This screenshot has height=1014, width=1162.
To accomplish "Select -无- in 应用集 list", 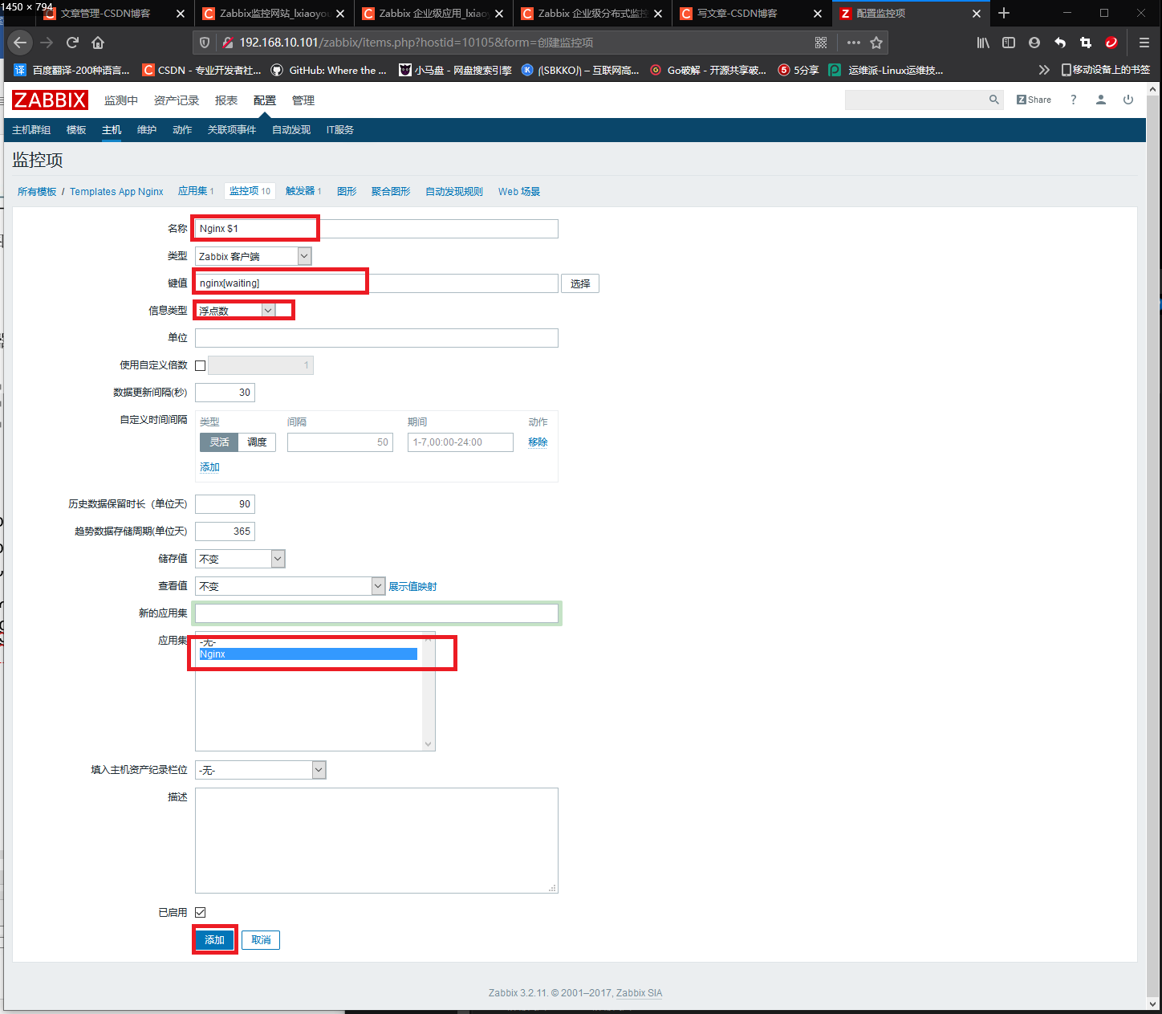I will (308, 642).
